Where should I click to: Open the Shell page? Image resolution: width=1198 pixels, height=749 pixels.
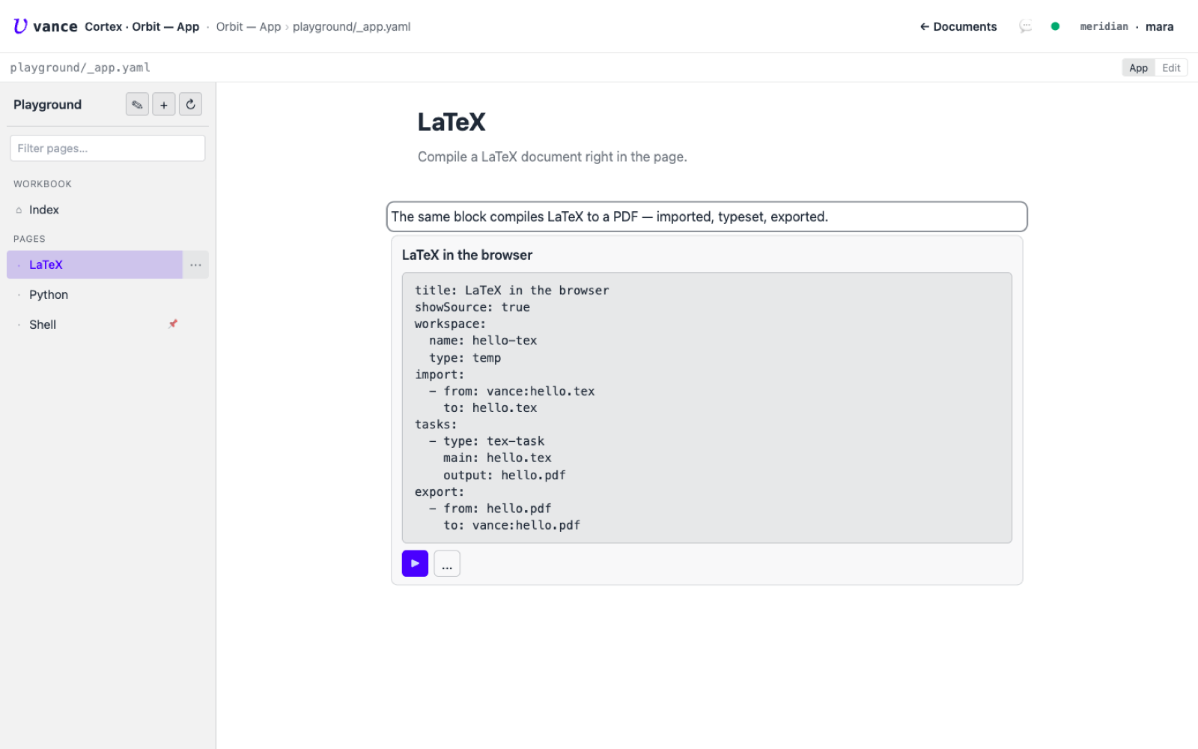(x=94, y=324)
